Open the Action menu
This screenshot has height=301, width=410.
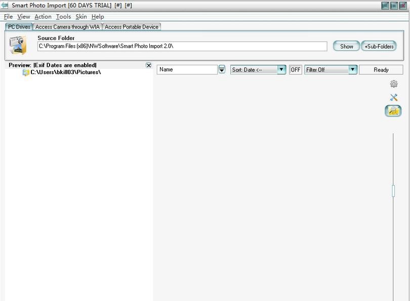(x=43, y=17)
